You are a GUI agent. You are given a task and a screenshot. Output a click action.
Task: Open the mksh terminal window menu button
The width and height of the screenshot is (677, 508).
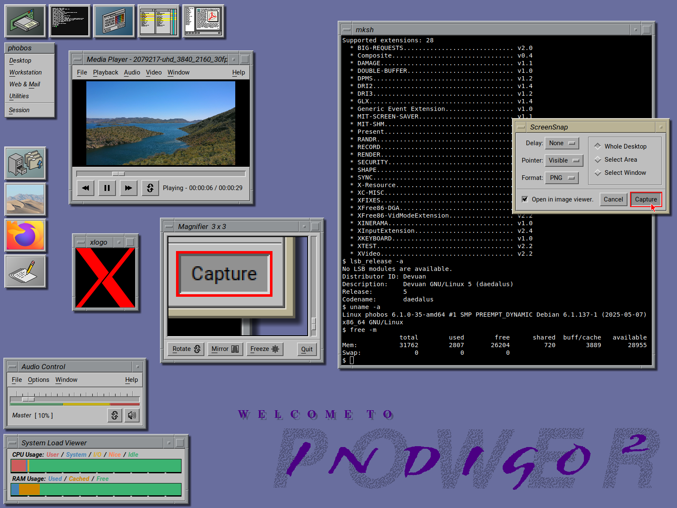[x=347, y=30]
